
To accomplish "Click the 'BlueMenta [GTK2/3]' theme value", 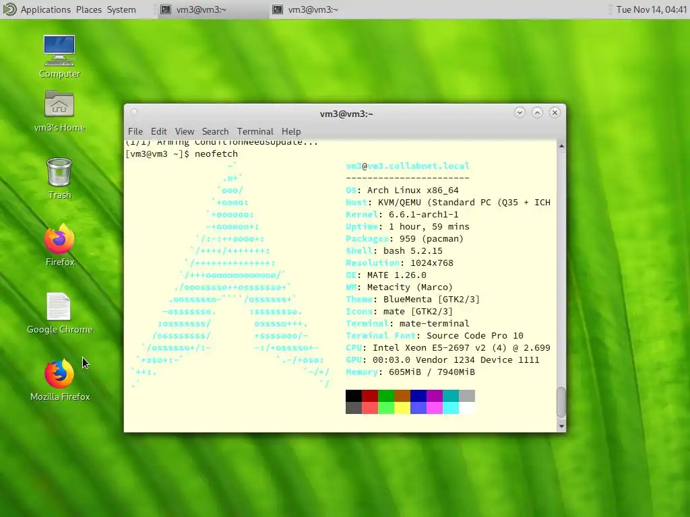I will 431,300.
